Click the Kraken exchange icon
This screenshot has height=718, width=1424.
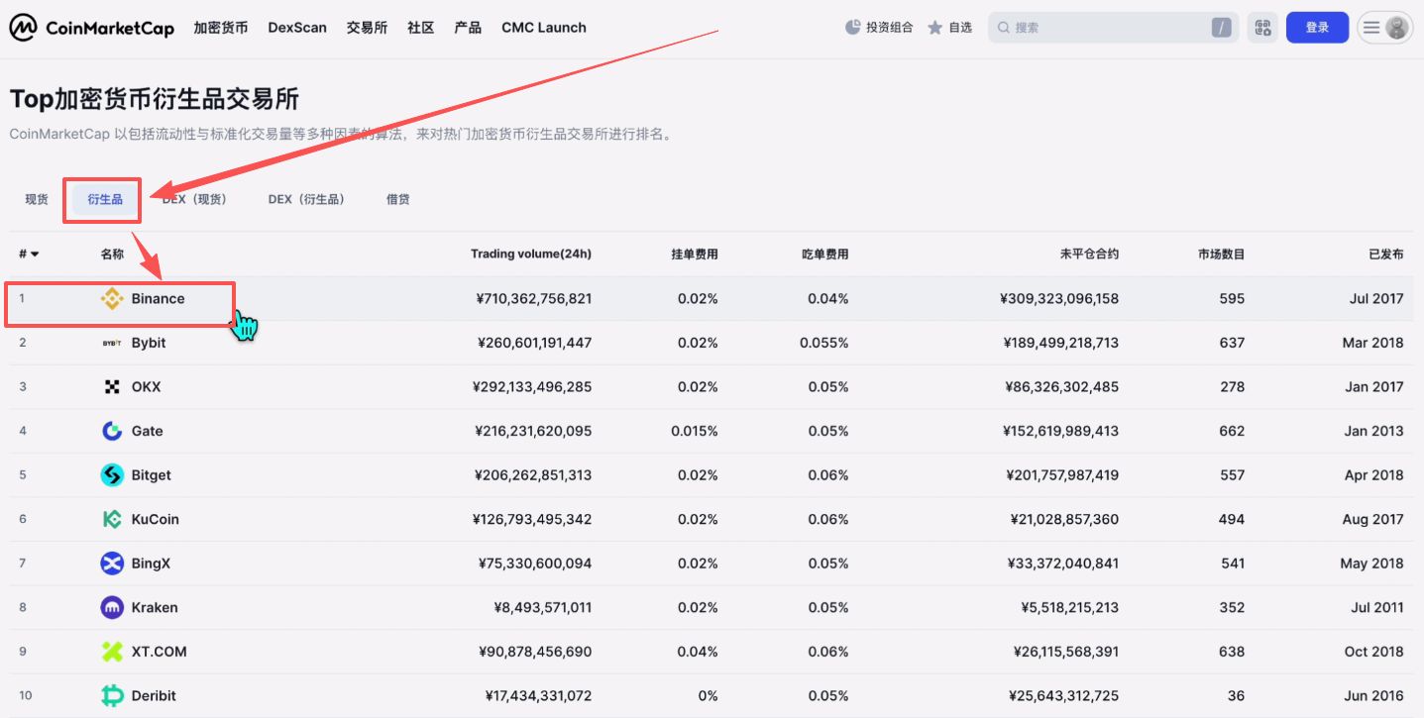click(x=112, y=607)
